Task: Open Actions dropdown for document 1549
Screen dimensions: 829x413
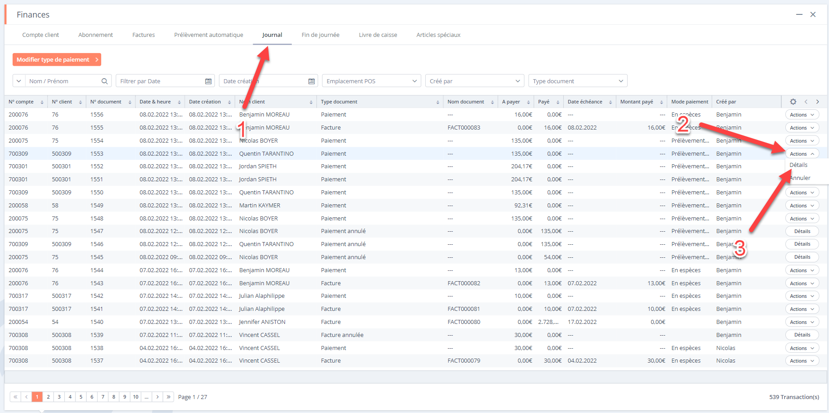Action: click(802, 206)
